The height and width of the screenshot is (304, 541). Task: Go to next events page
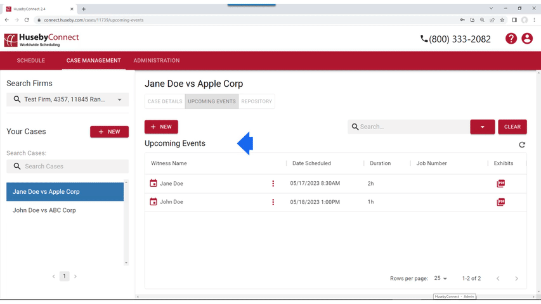516,279
